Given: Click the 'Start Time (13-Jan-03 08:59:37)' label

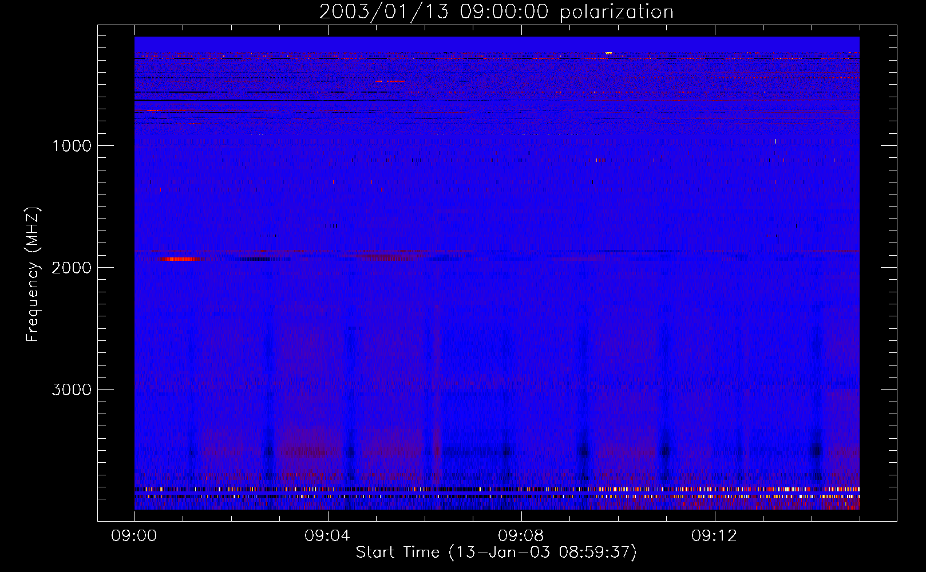Looking at the screenshot, I should pos(496,553).
